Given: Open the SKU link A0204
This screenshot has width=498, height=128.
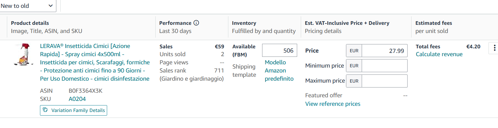Looking at the screenshot, I should (x=77, y=99).
